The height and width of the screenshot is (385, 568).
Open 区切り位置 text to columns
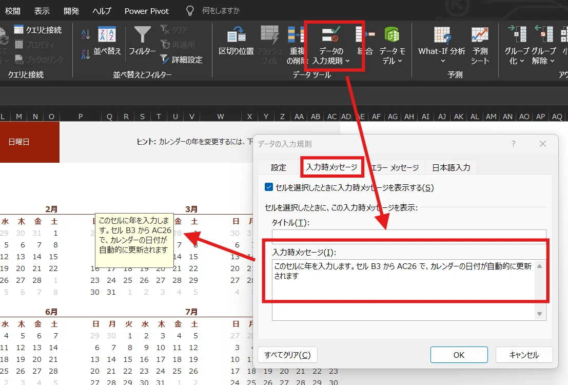tap(236, 41)
